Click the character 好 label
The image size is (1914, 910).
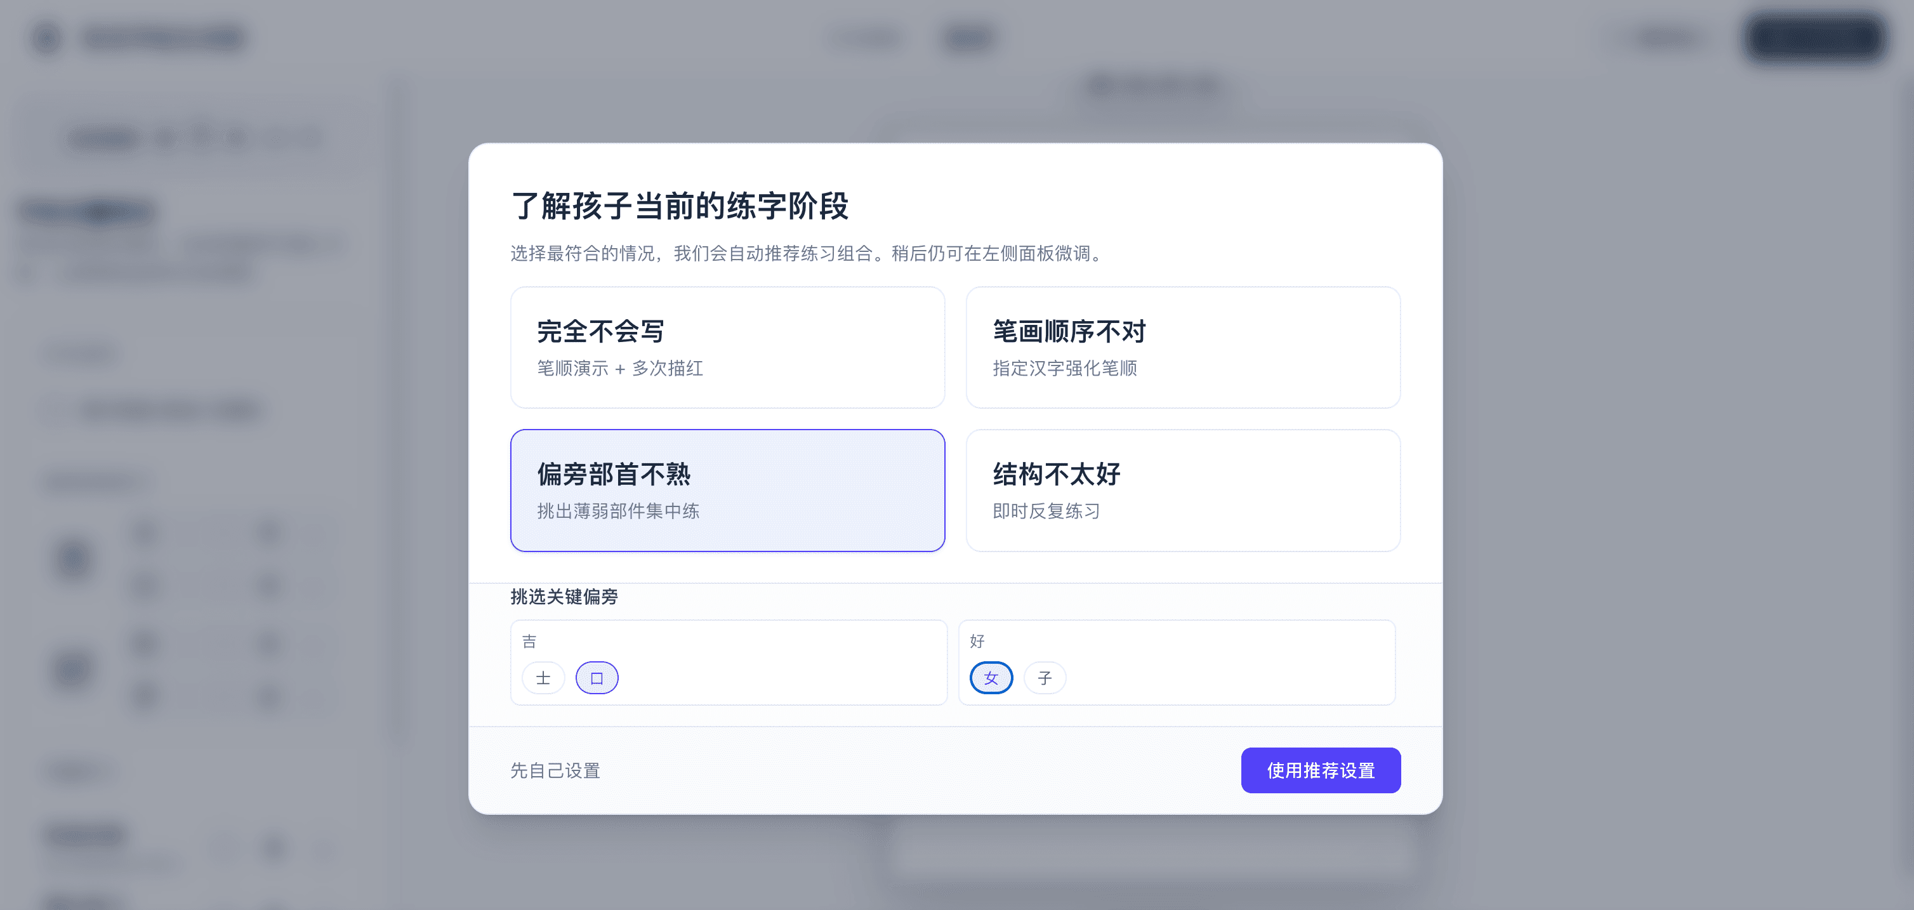pyautogui.click(x=977, y=640)
